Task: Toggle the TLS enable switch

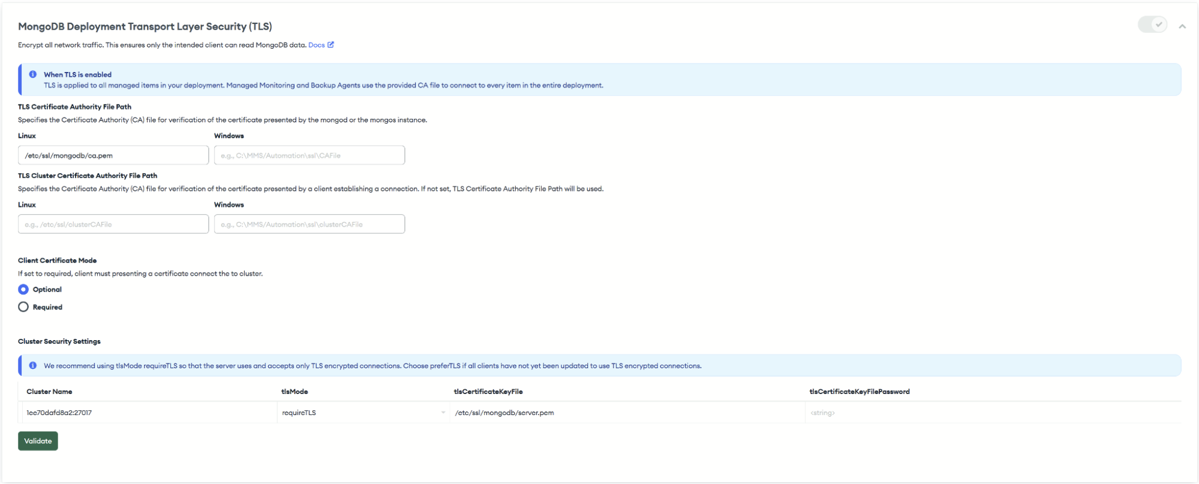Action: pos(1152,25)
